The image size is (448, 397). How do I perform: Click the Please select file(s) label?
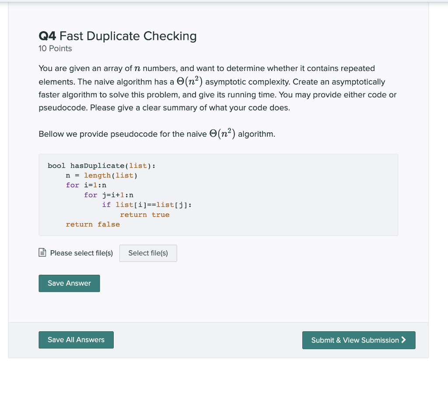pos(81,253)
